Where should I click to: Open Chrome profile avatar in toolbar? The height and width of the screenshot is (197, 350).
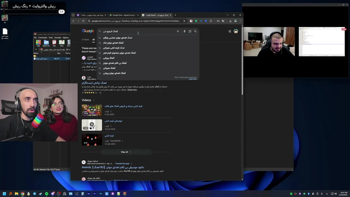click(235, 21)
